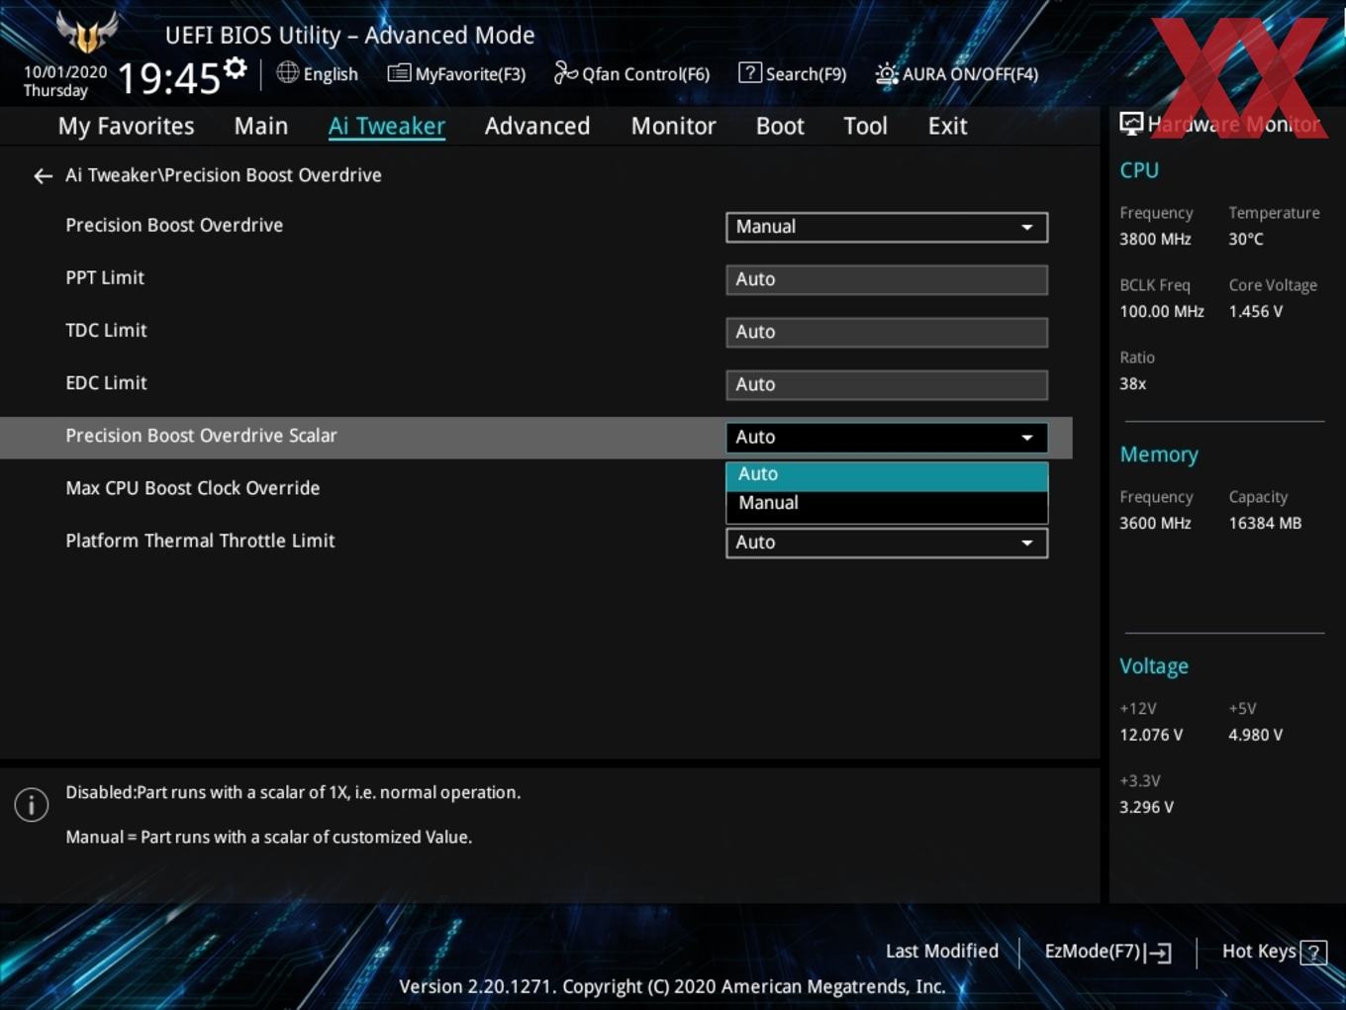Click the 19:45 clock time

tap(168, 77)
